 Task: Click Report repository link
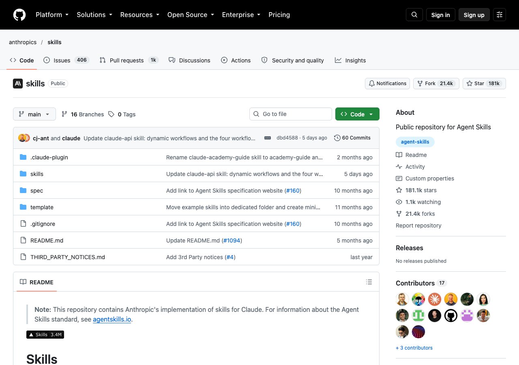(418, 225)
